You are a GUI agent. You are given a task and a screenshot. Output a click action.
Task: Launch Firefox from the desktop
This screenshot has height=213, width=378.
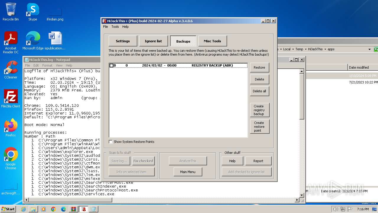[x=11, y=128]
